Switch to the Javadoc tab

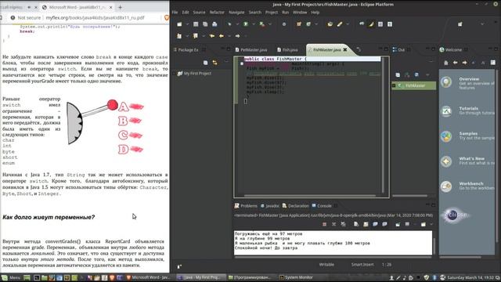(269, 206)
